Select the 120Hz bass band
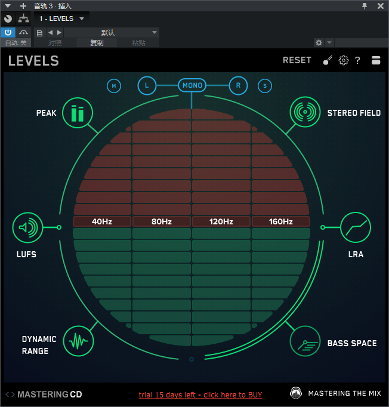The height and width of the screenshot is (407, 389). (x=221, y=221)
